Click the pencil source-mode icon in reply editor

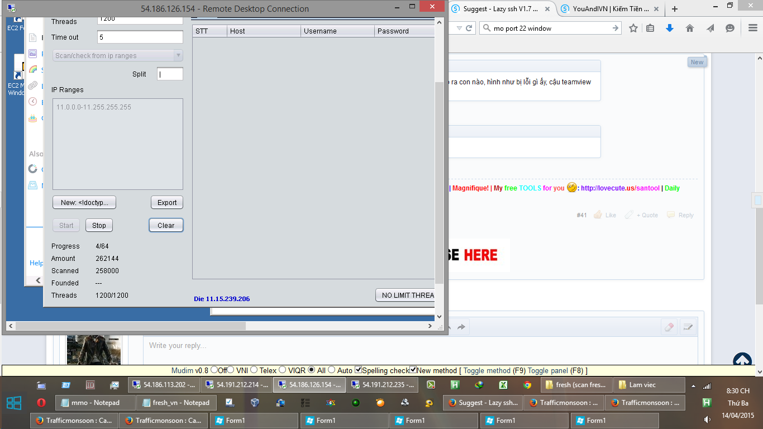tap(688, 327)
